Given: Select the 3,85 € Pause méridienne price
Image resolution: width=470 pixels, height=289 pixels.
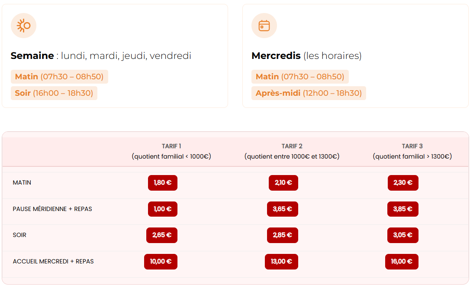Looking at the screenshot, I should (x=403, y=209).
